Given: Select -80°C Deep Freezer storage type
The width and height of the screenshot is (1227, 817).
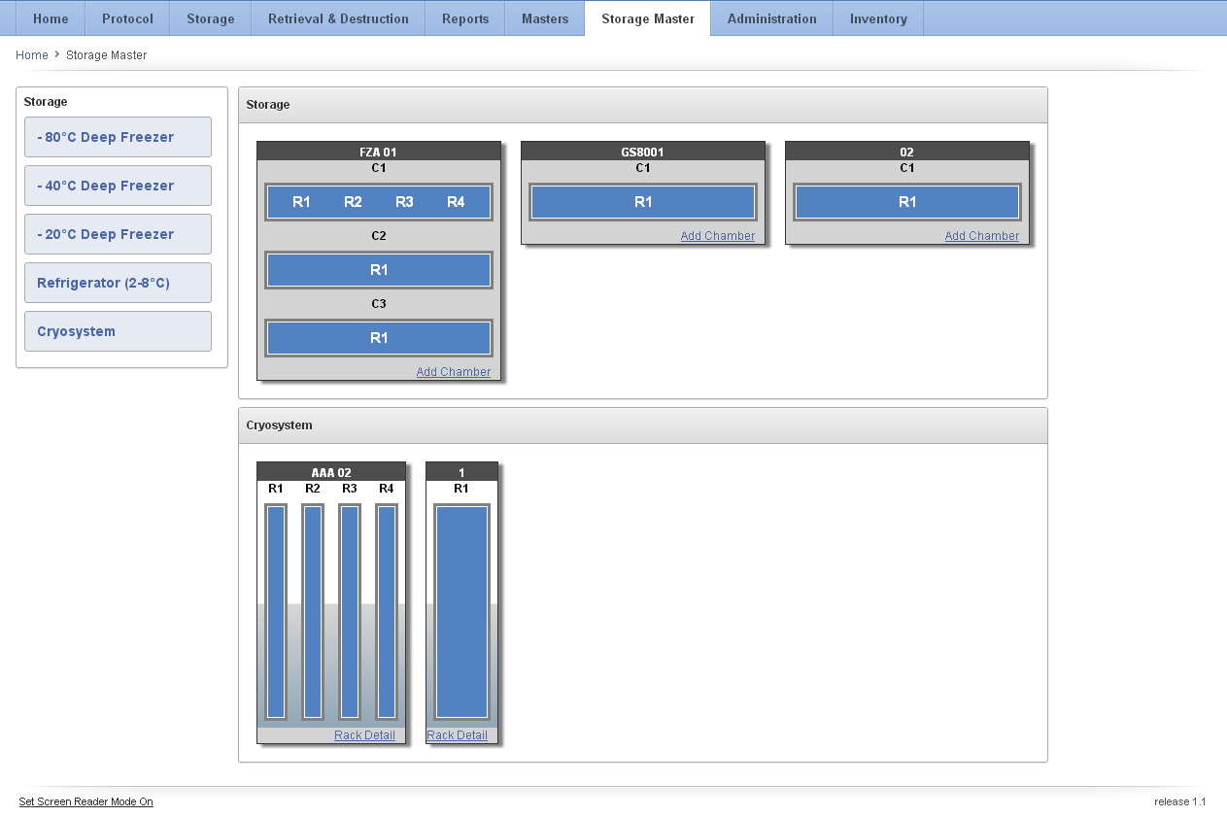Looking at the screenshot, I should coord(118,137).
